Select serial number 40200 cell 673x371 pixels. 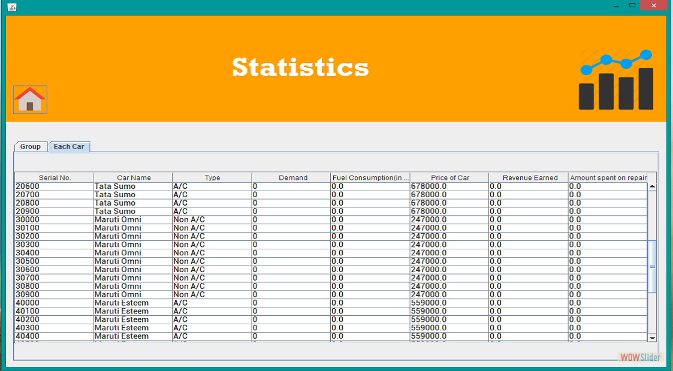pyautogui.click(x=54, y=319)
